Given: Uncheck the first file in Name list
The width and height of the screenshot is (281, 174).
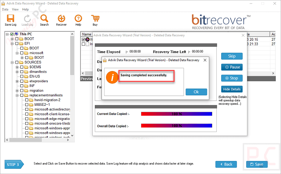Looking at the screenshot, I should pyautogui.click(x=83, y=39).
